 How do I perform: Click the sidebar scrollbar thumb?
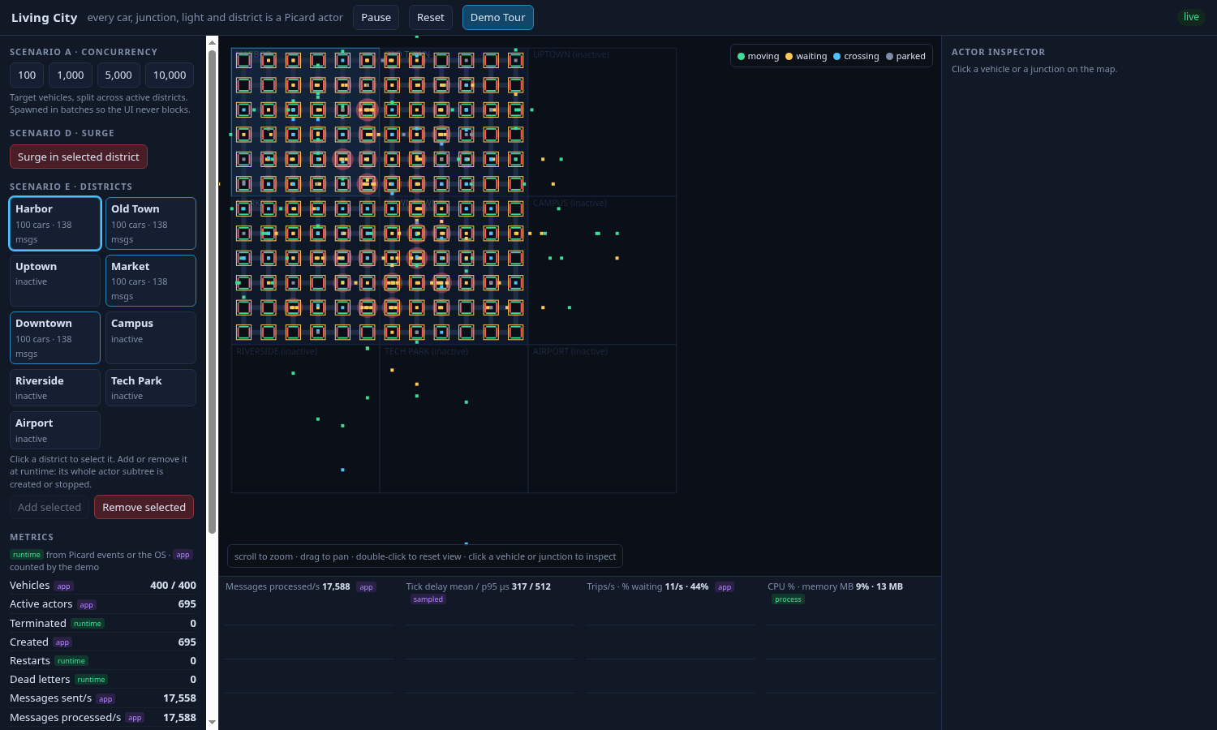pyautogui.click(x=212, y=292)
